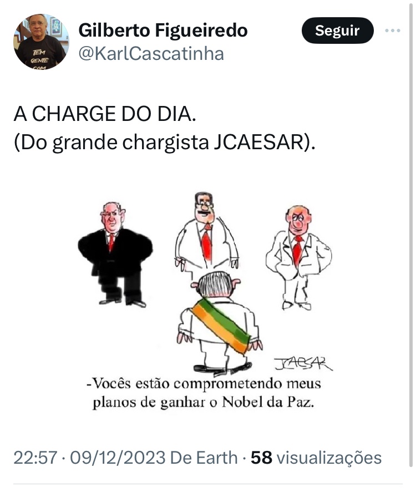Click the JCAESAR signature in the cartoon
The width and height of the screenshot is (416, 492).
point(303,364)
